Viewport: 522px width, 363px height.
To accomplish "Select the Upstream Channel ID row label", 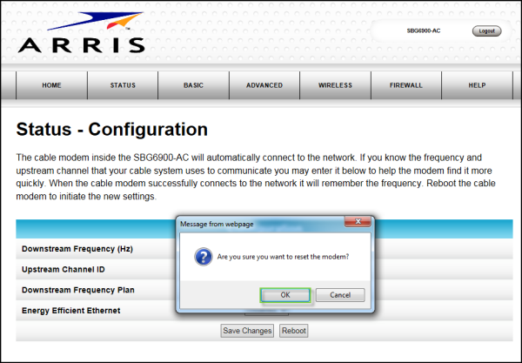I will (66, 269).
